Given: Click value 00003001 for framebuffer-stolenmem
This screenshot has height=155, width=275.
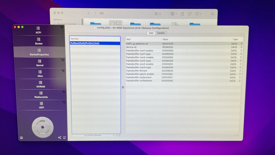Looking at the screenshot, I should [167, 77].
